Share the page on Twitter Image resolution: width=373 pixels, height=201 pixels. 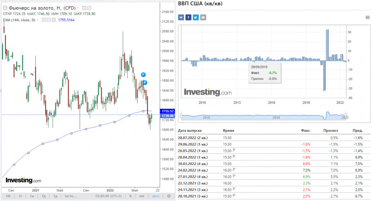(x=196, y=17)
